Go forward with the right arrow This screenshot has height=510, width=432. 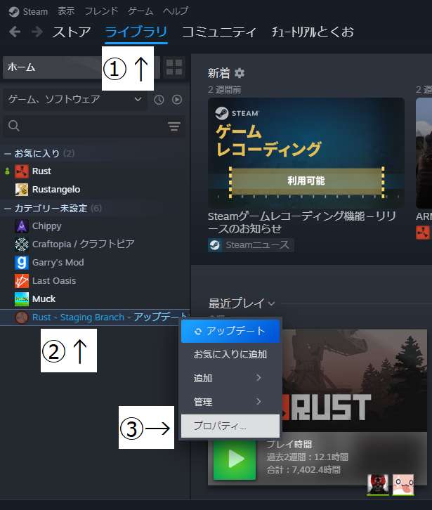[x=37, y=32]
